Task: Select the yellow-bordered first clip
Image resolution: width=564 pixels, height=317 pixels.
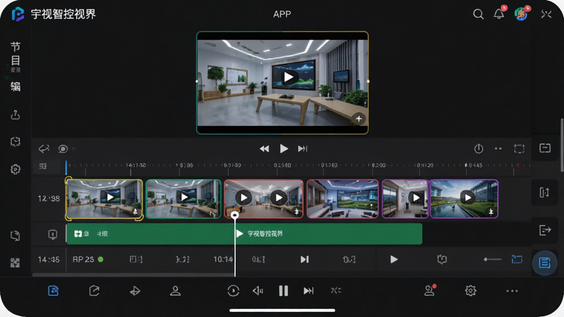Action: click(104, 199)
